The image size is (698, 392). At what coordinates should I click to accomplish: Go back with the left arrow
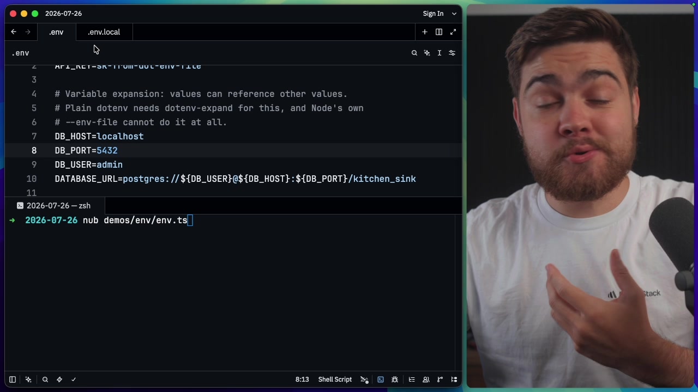[14, 32]
